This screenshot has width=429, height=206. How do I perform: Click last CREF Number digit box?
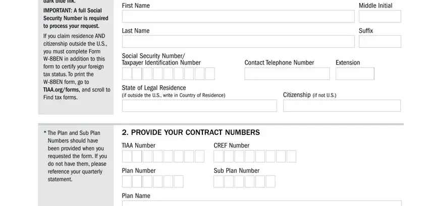[291, 156]
